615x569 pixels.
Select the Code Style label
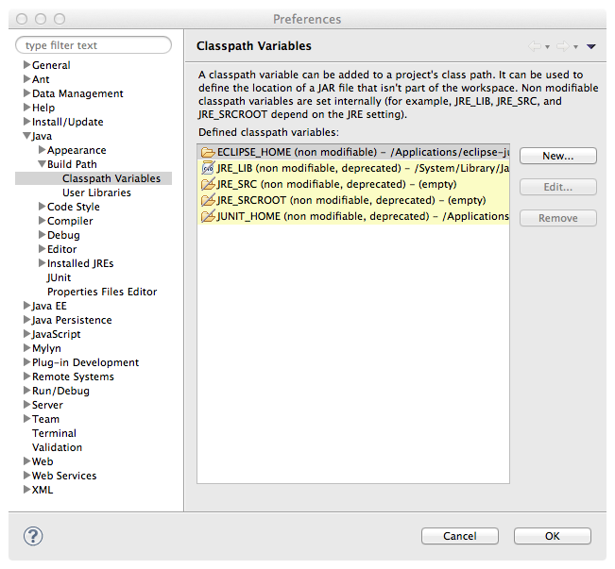tap(74, 207)
